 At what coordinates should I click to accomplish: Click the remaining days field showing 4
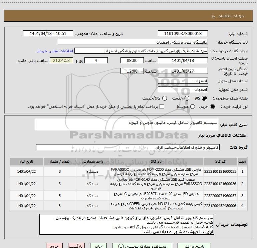96,61
